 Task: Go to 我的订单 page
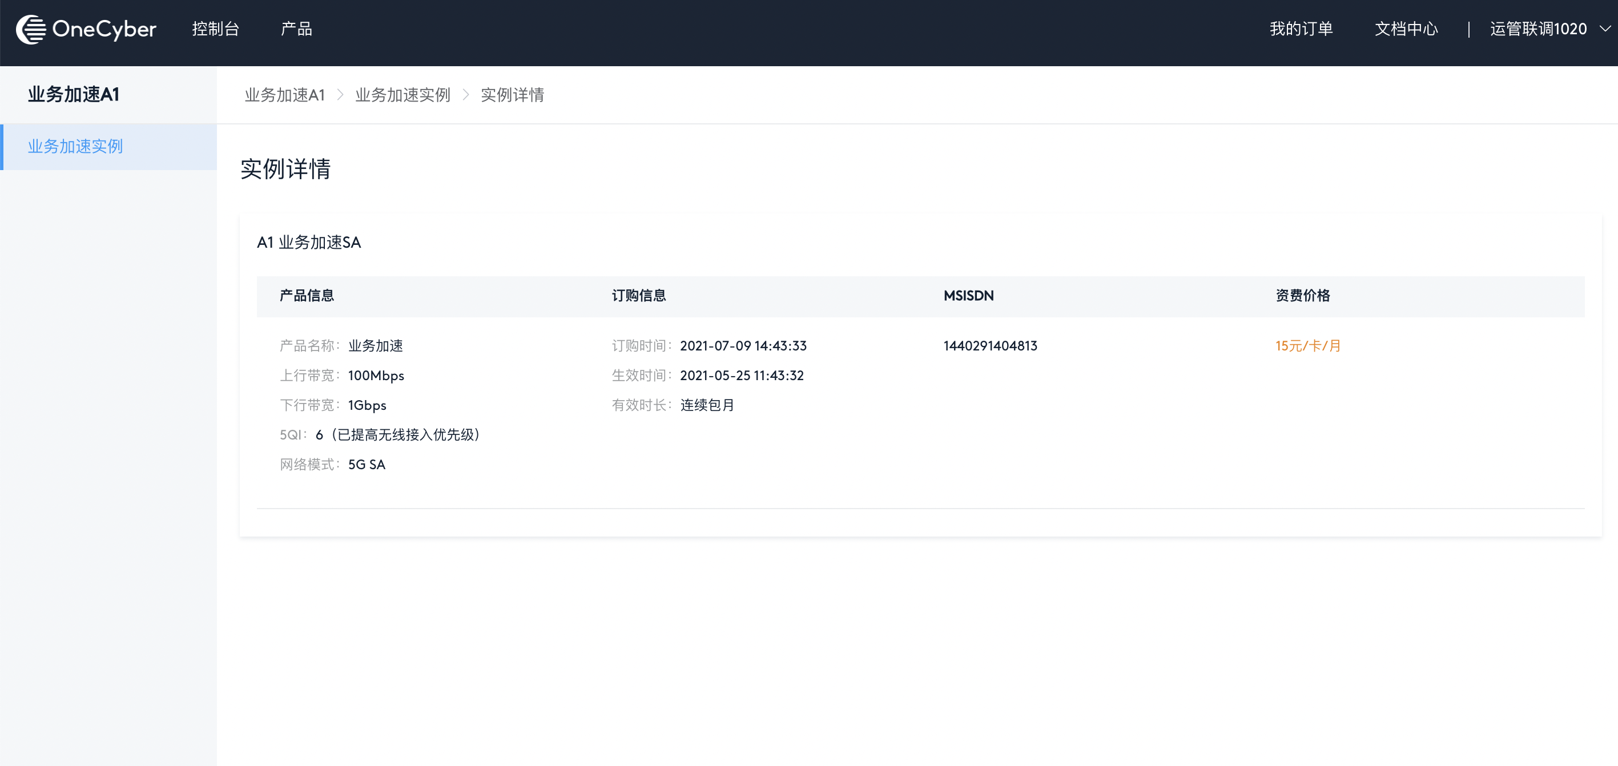click(x=1301, y=29)
